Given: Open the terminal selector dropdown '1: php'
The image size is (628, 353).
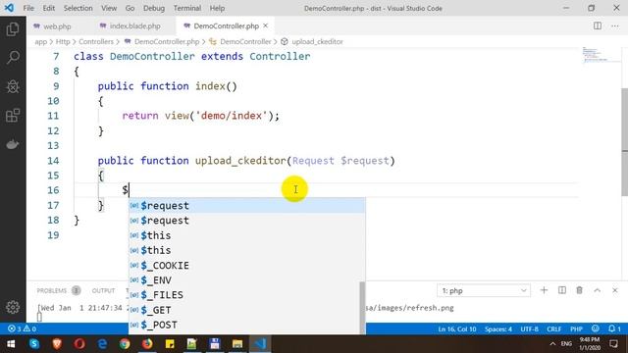Looking at the screenshot, I should coord(484,290).
